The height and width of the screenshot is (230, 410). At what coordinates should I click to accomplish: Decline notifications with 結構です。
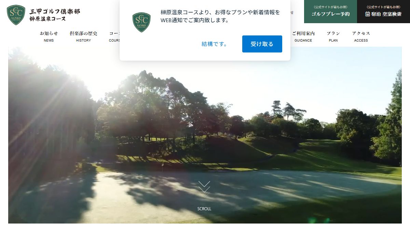click(215, 44)
